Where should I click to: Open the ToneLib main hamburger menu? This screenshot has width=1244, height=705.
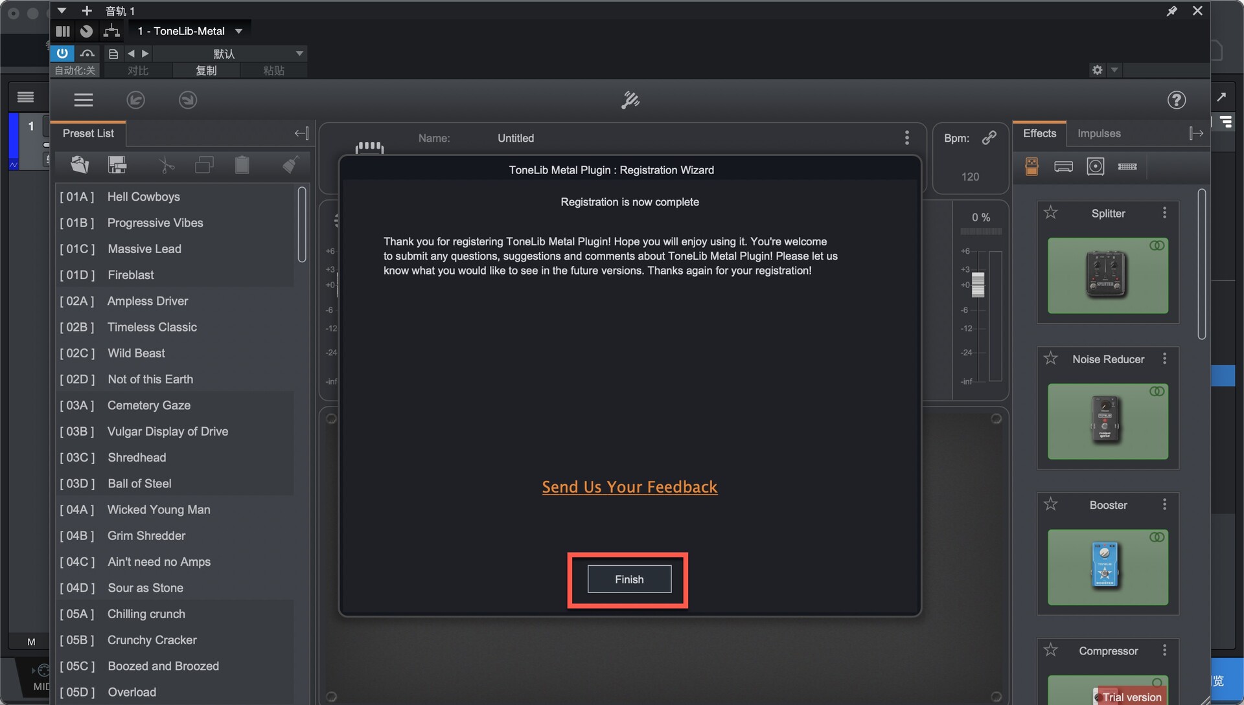point(84,100)
